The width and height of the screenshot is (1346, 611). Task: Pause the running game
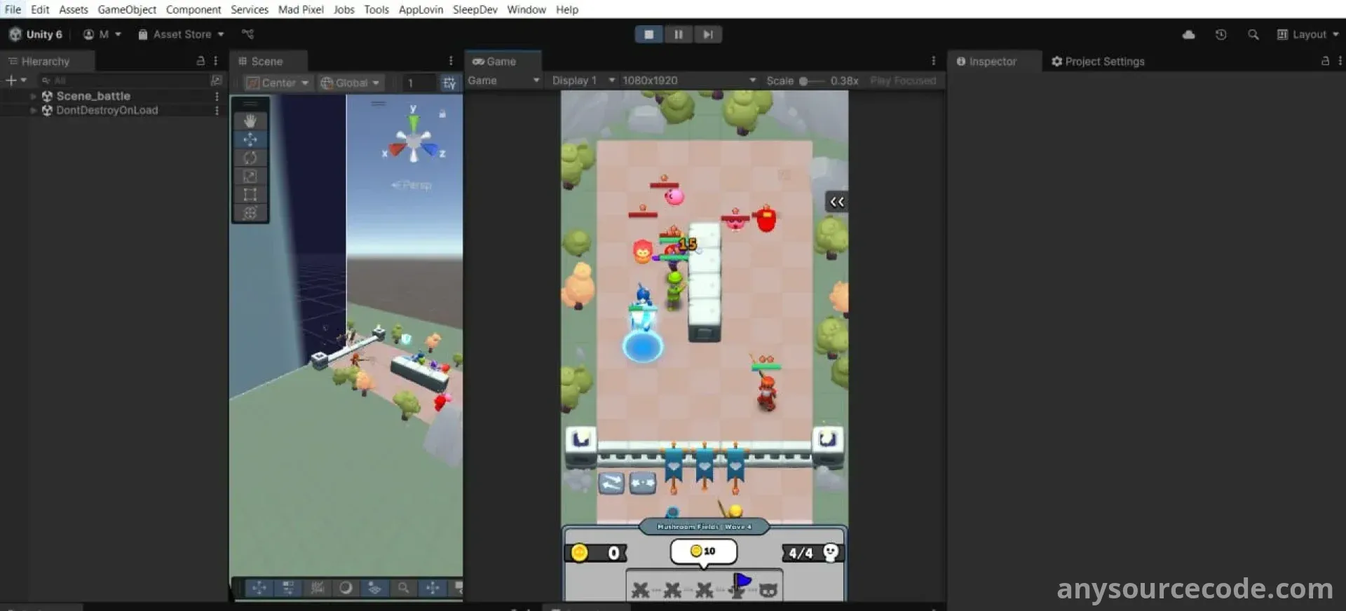coord(678,34)
